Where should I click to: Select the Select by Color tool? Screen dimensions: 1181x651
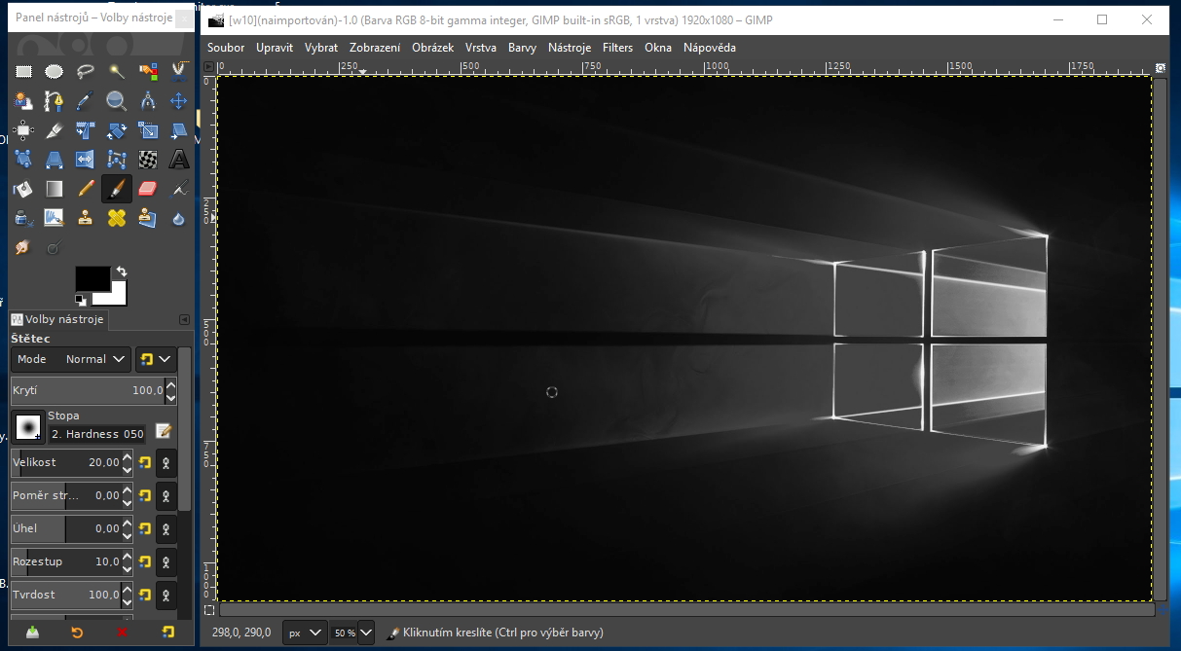click(148, 71)
